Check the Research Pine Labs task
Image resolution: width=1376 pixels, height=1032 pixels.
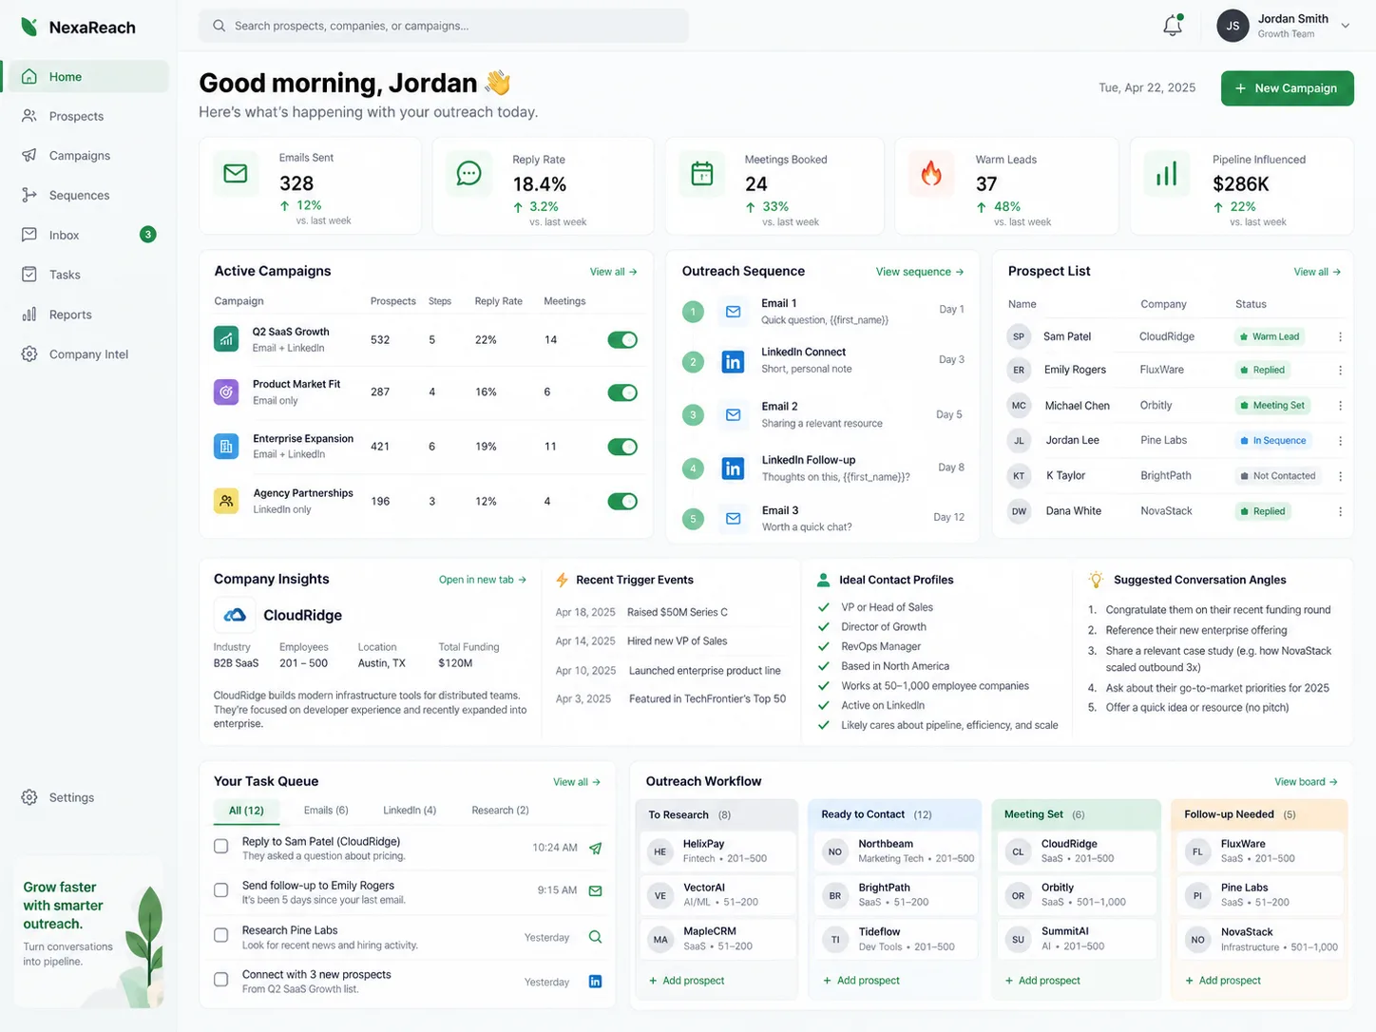[221, 935]
